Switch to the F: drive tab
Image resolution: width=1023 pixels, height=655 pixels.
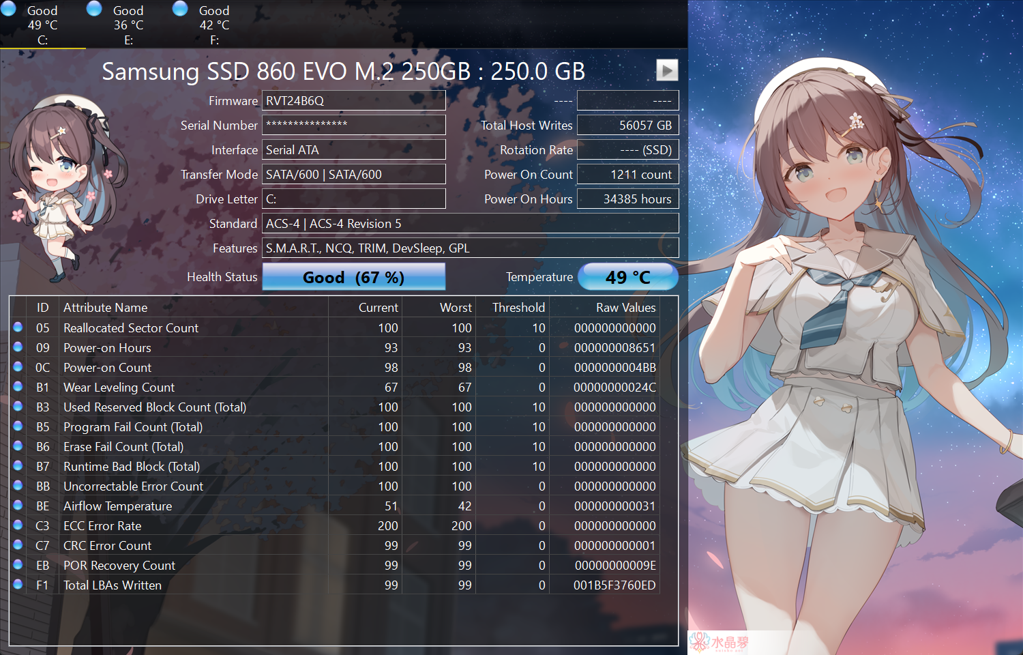214,25
